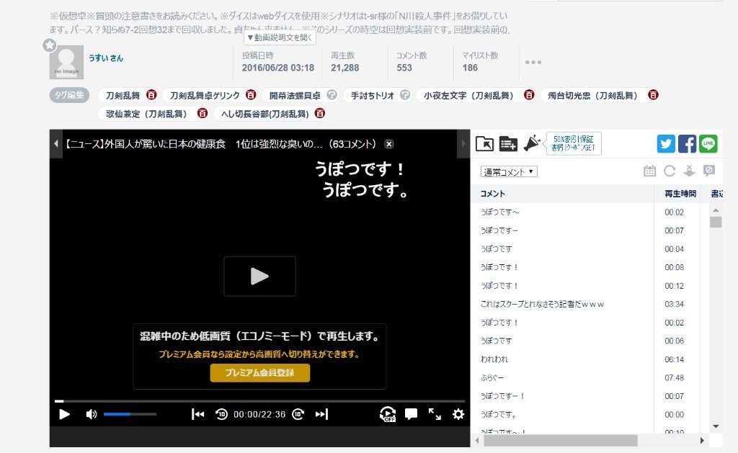Click the comment NG settings speech-bubble icon

click(709, 171)
